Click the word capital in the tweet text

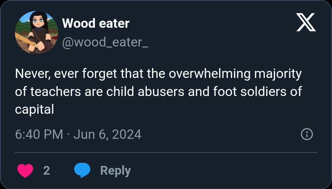pyautogui.click(x=34, y=109)
